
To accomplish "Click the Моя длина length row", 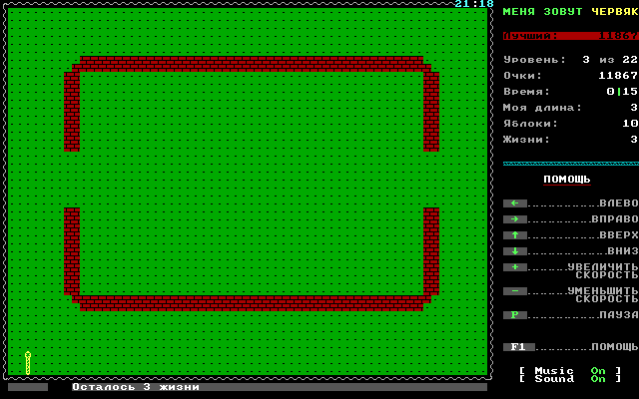I will [x=571, y=108].
